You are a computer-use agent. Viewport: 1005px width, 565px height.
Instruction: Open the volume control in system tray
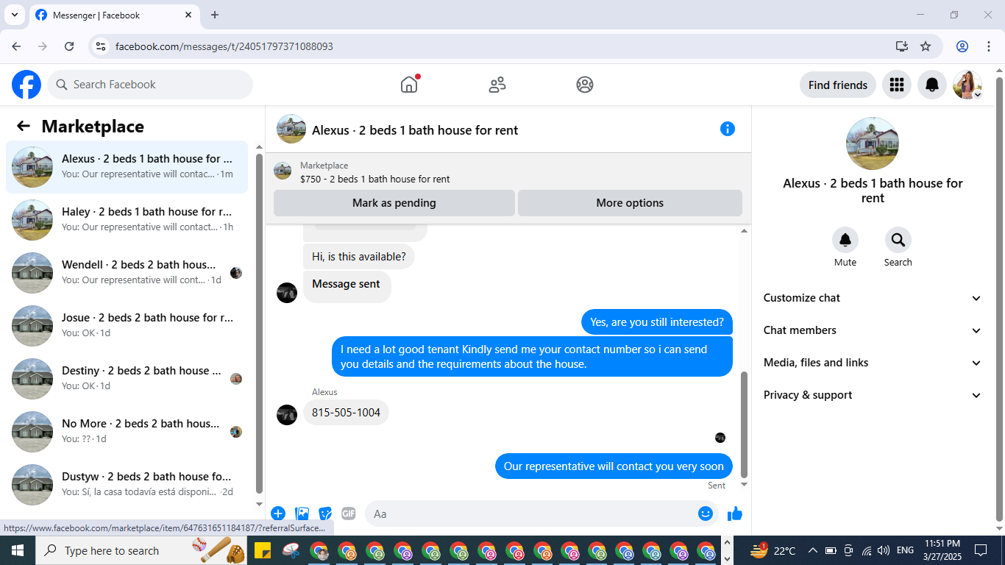(884, 550)
